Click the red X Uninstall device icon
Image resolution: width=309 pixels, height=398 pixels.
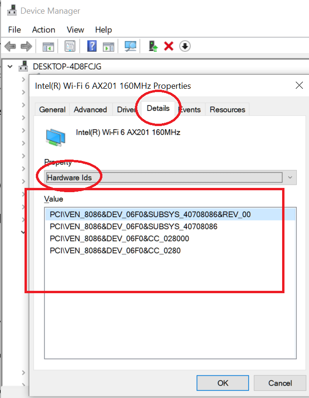coord(169,46)
